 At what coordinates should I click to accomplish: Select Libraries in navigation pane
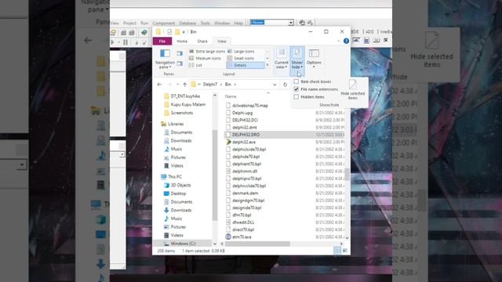(x=176, y=124)
